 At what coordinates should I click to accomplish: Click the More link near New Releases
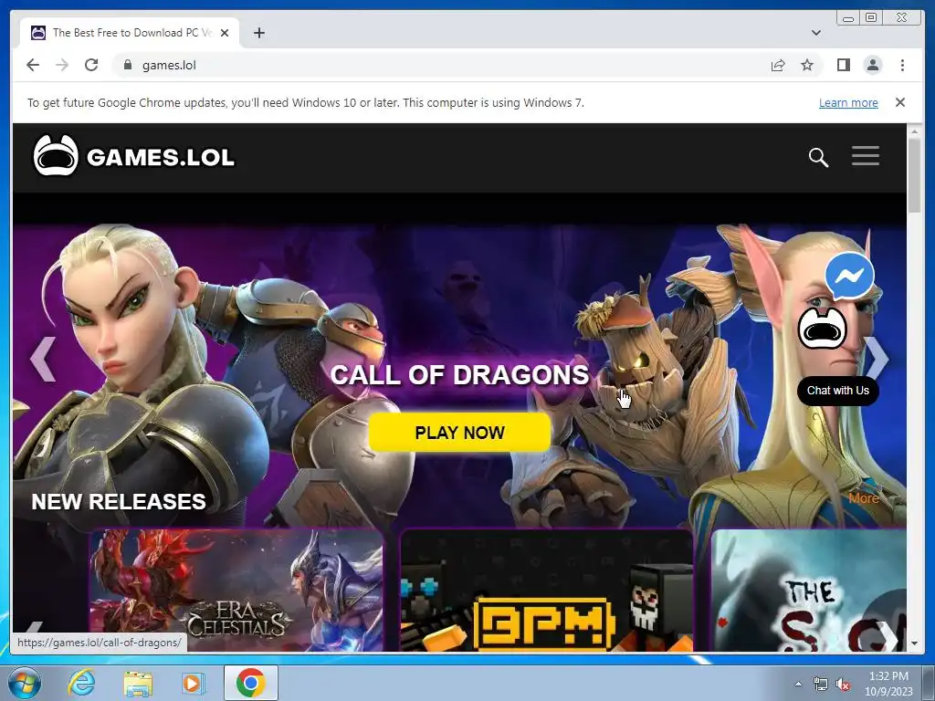click(864, 498)
